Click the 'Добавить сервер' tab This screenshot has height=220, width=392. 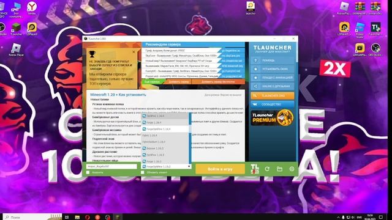click(x=178, y=82)
